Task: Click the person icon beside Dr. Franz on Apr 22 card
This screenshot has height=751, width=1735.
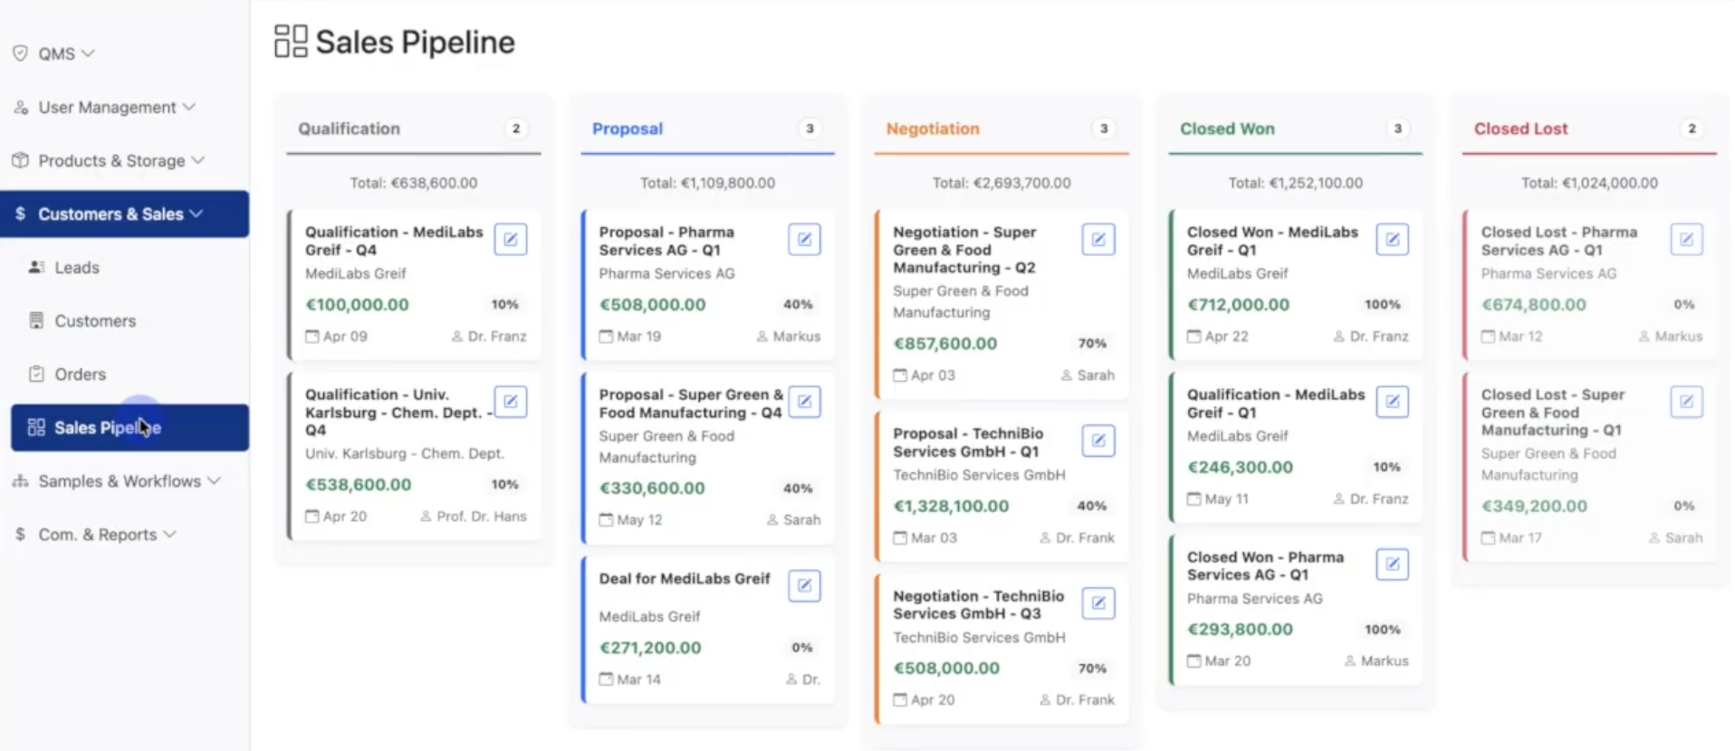Action: pyautogui.click(x=1339, y=337)
